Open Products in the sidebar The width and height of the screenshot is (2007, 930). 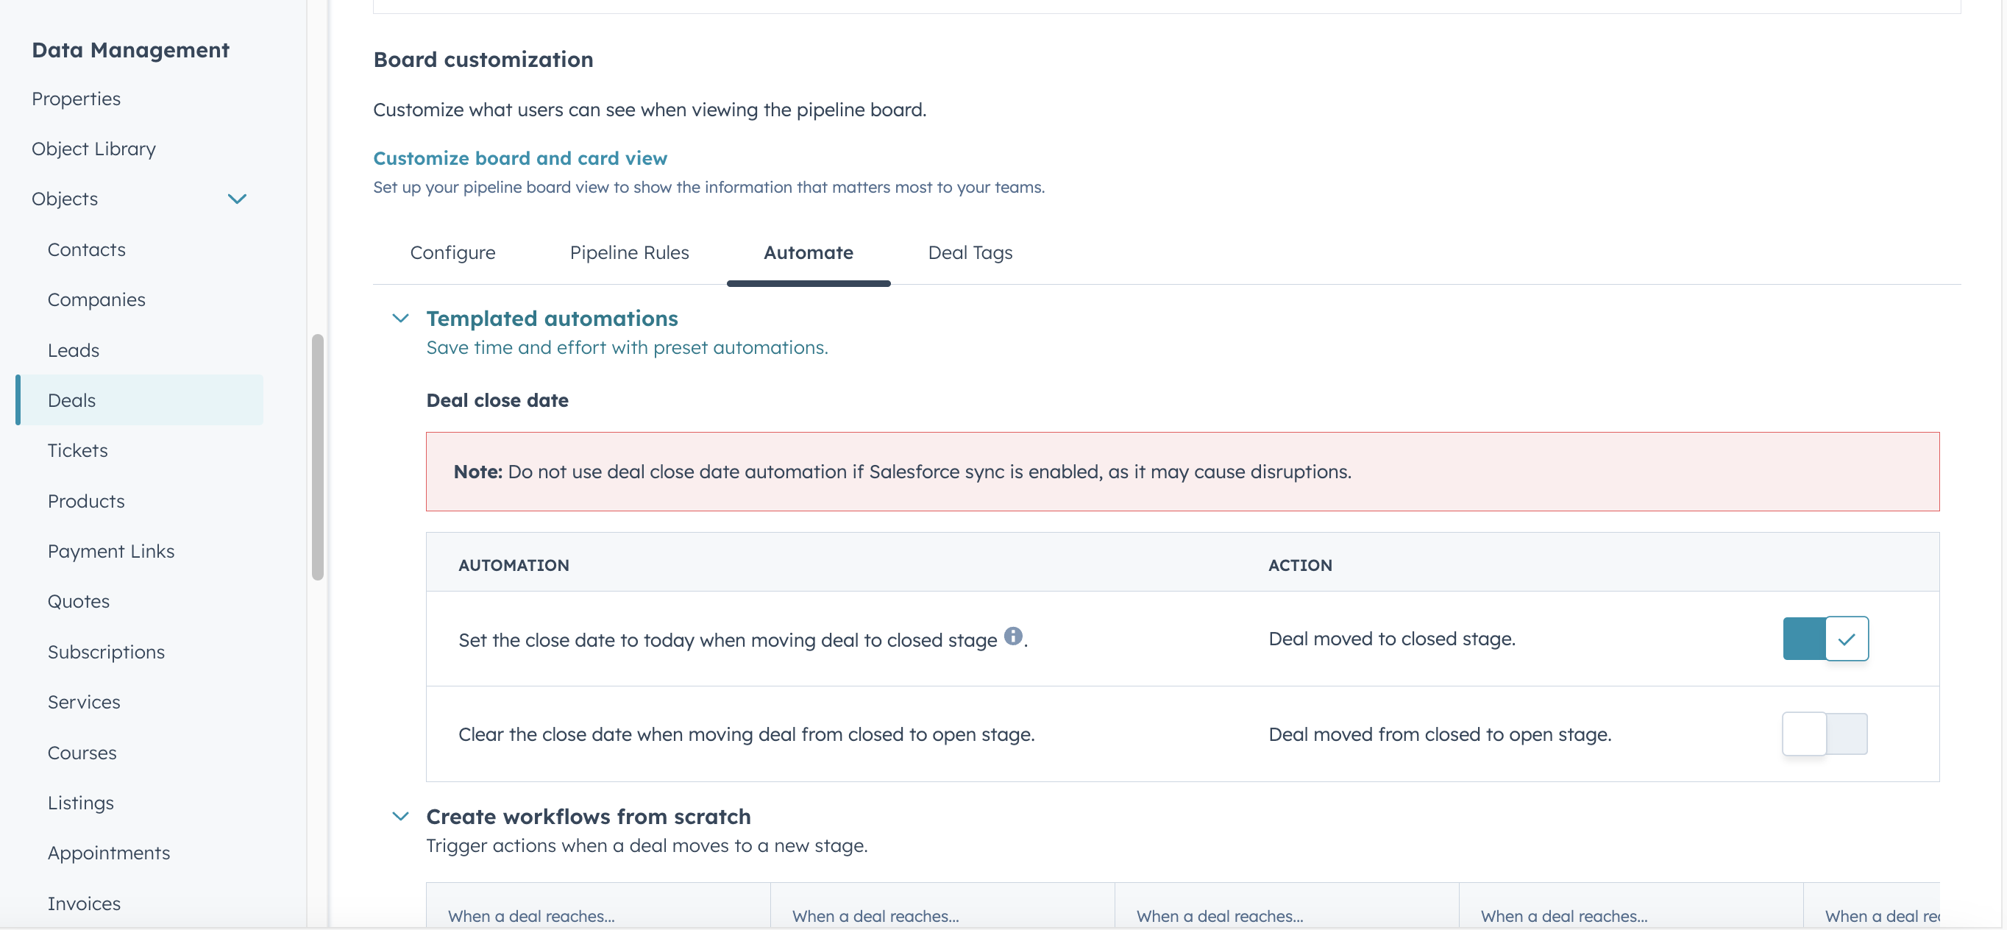[x=85, y=501]
